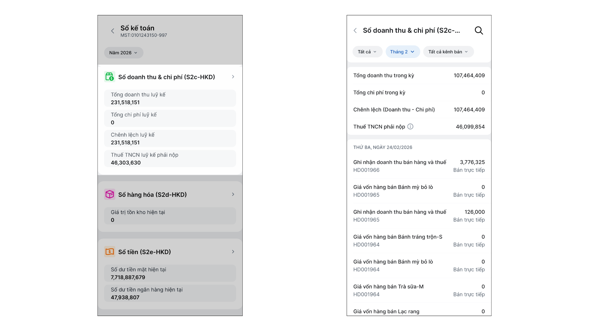Select the first HD001966 revenue entry

point(419,166)
